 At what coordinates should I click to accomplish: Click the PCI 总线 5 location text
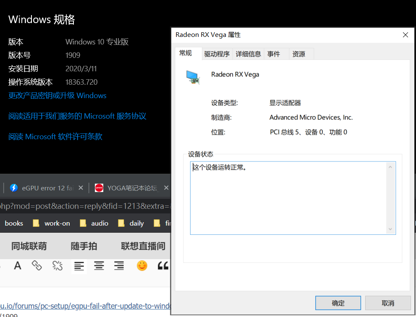(309, 132)
